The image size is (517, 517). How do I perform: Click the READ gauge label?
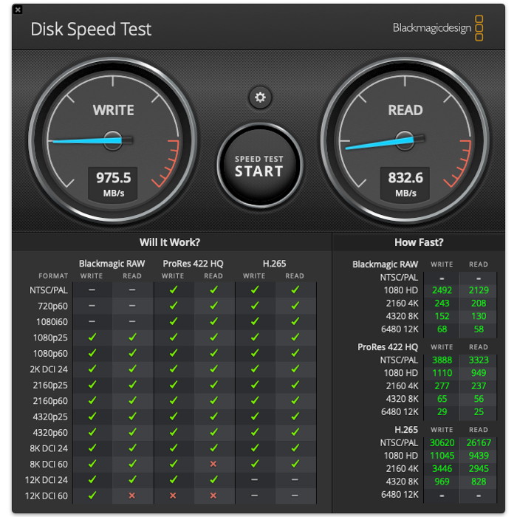pos(405,110)
